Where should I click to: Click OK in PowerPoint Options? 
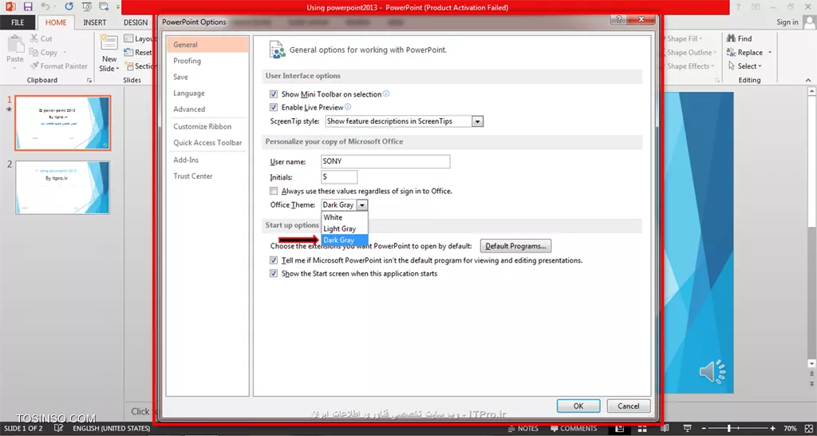(x=578, y=406)
